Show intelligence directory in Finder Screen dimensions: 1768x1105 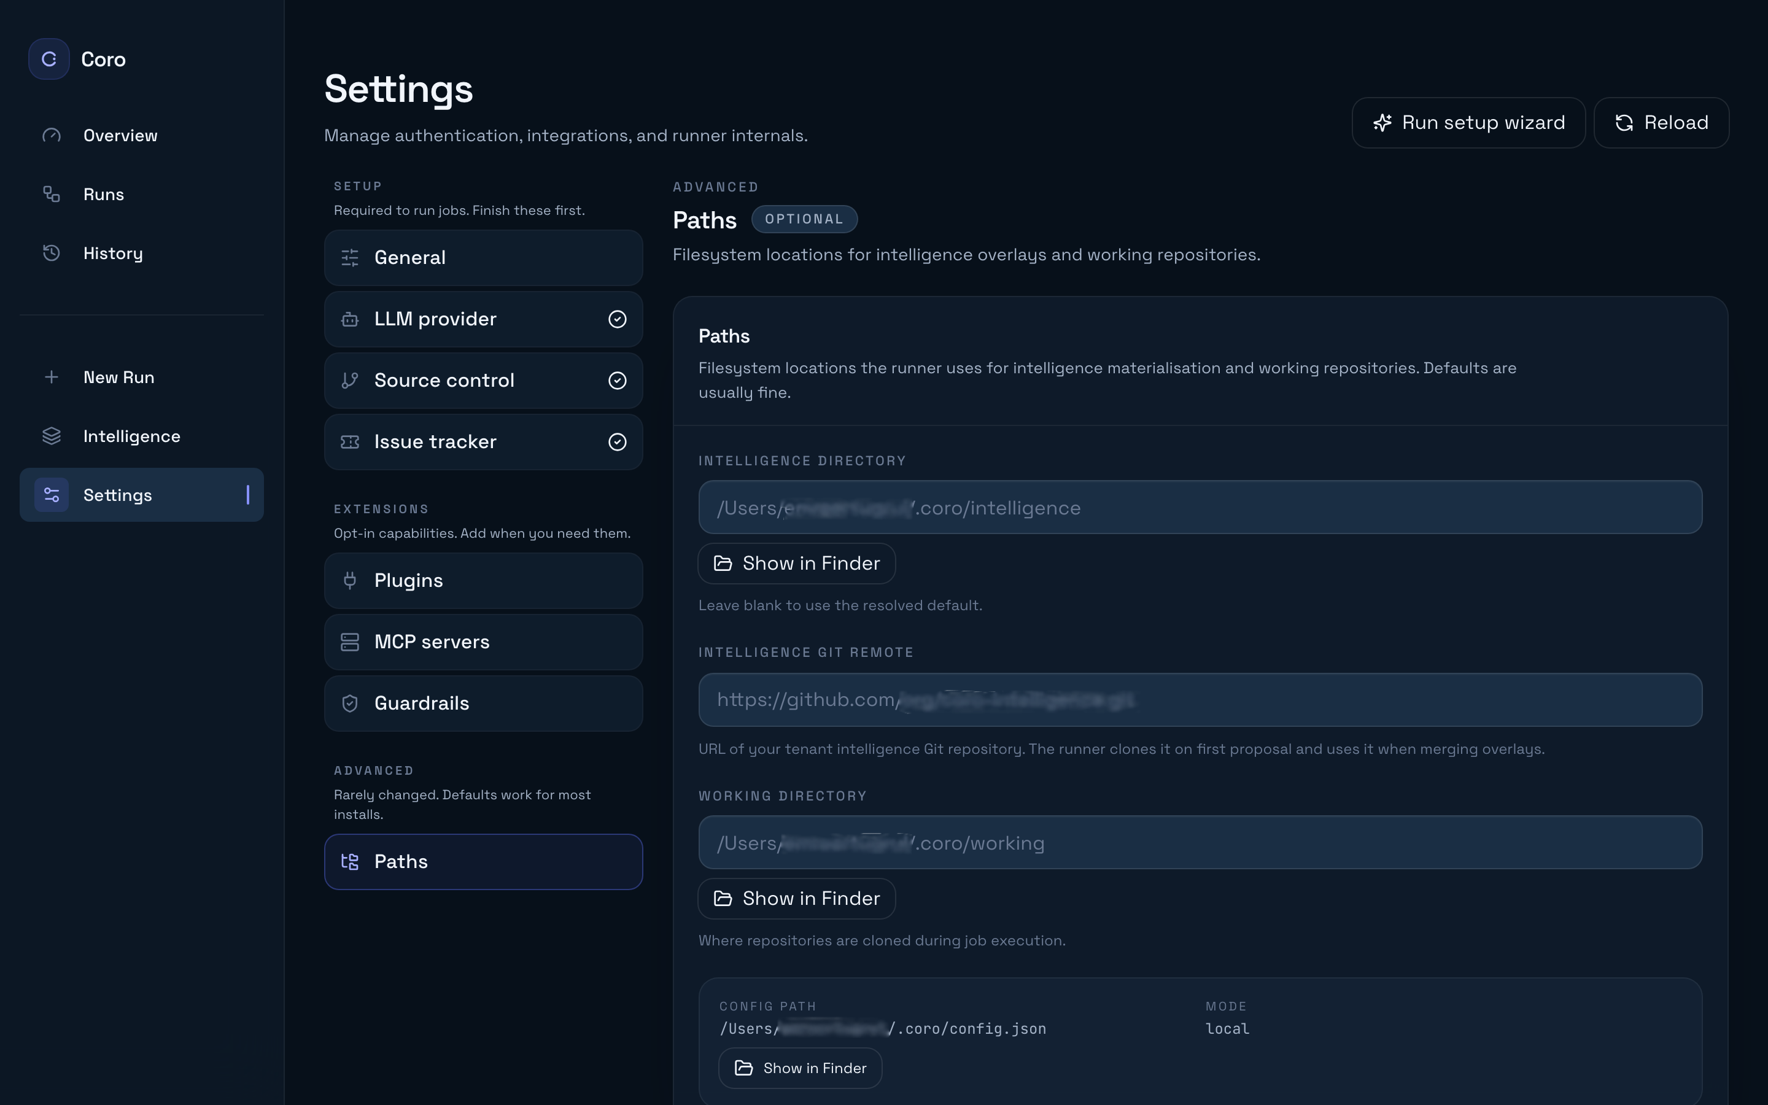click(x=796, y=564)
